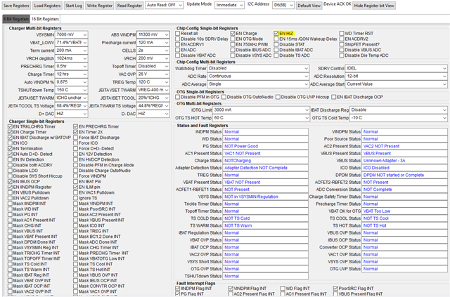This screenshot has height=297, width=450.
Task: Open the ADC Average Start dropdown
Action: [x=396, y=84]
